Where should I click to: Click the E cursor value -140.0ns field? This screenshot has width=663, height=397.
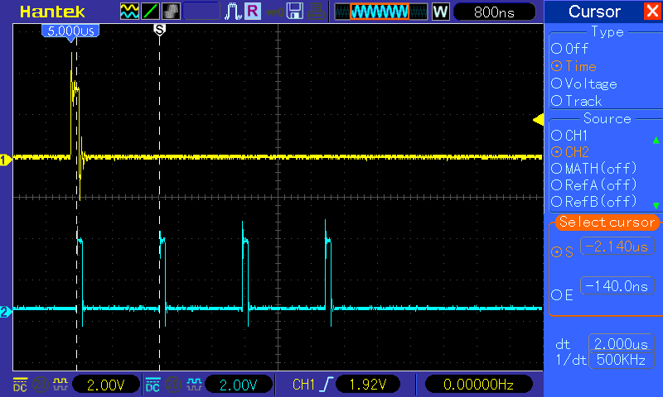click(617, 285)
